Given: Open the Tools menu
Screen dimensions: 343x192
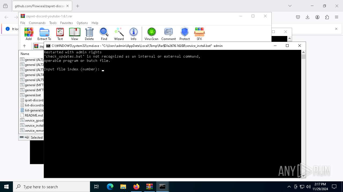Looking at the screenshot, I should pyautogui.click(x=53, y=23).
